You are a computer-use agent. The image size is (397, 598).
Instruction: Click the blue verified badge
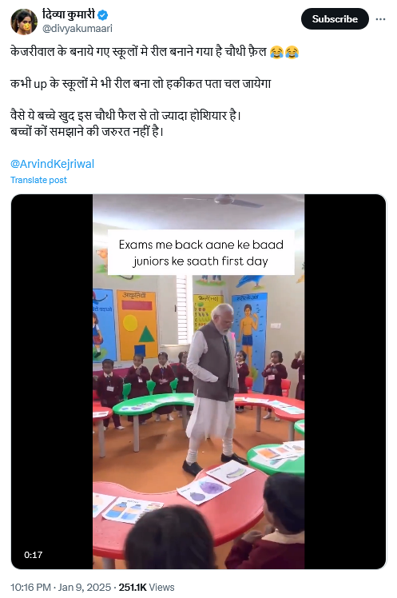tap(103, 15)
